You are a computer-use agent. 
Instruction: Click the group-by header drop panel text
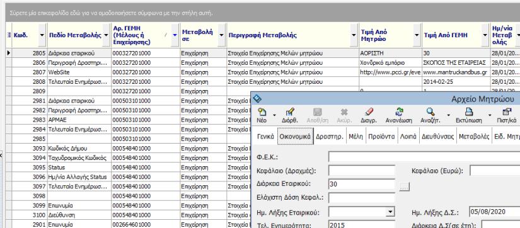[x=111, y=13]
